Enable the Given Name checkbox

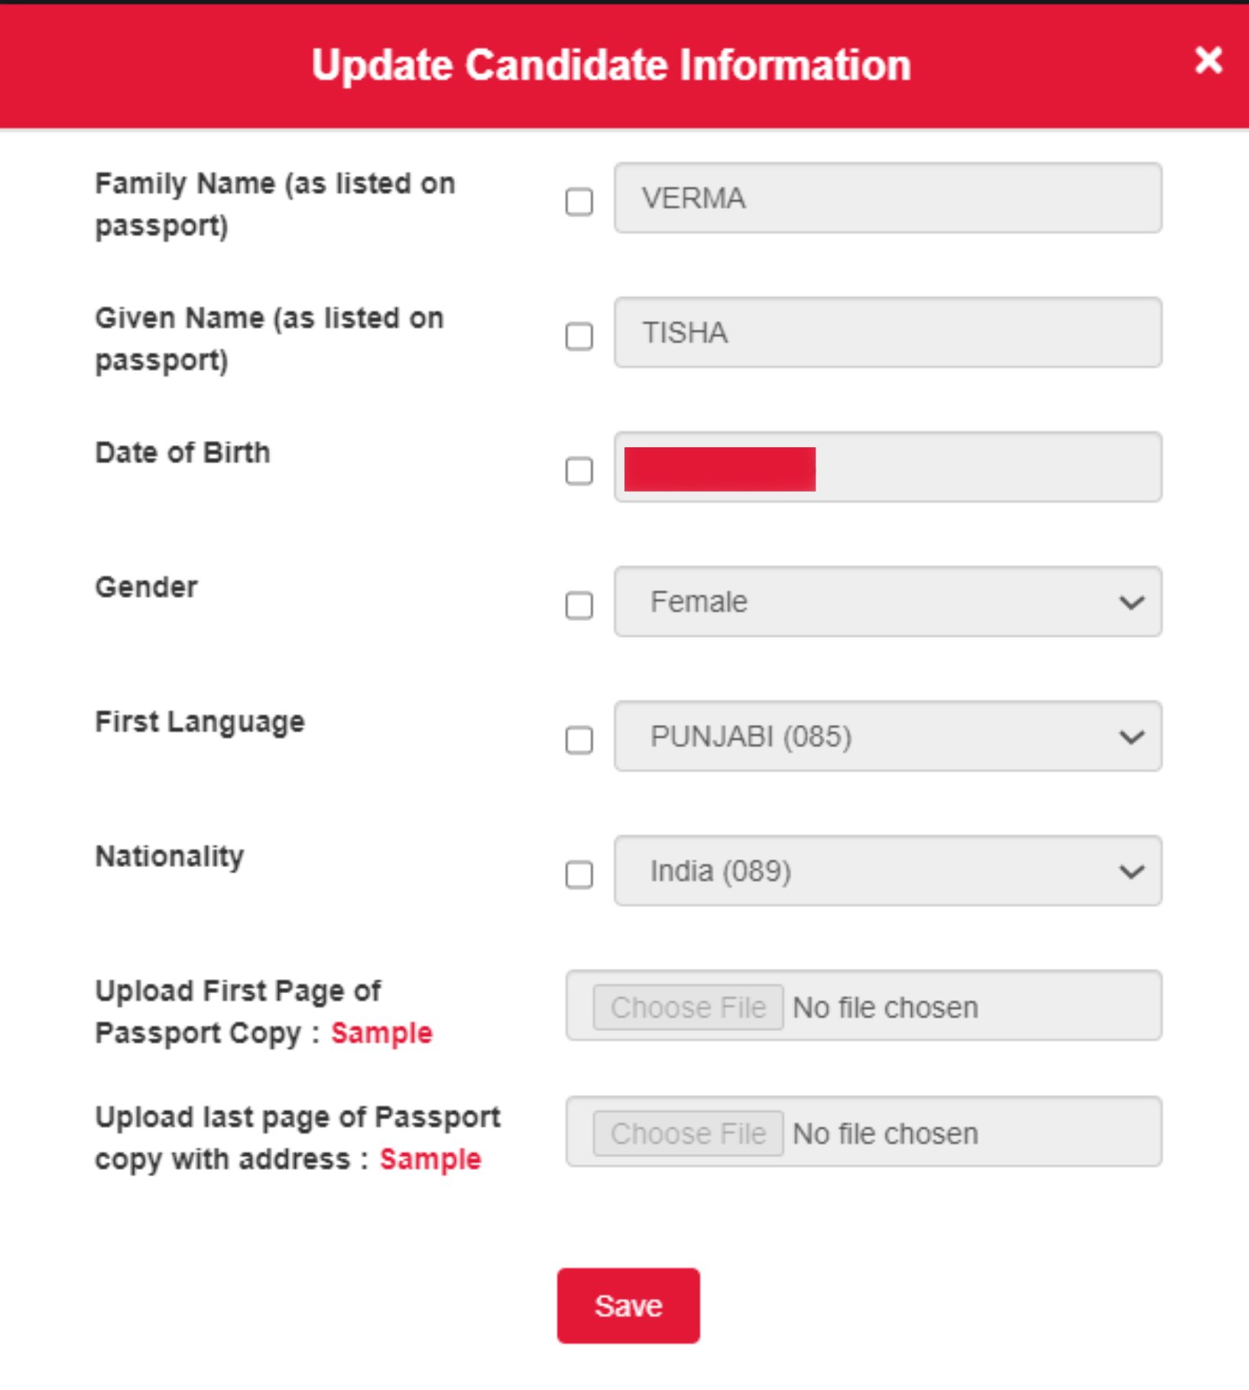pyautogui.click(x=579, y=336)
